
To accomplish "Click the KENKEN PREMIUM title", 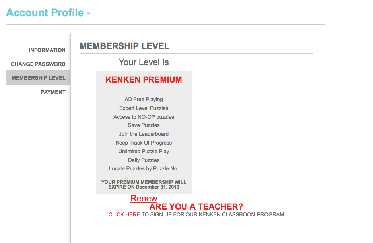I will click(144, 80).
